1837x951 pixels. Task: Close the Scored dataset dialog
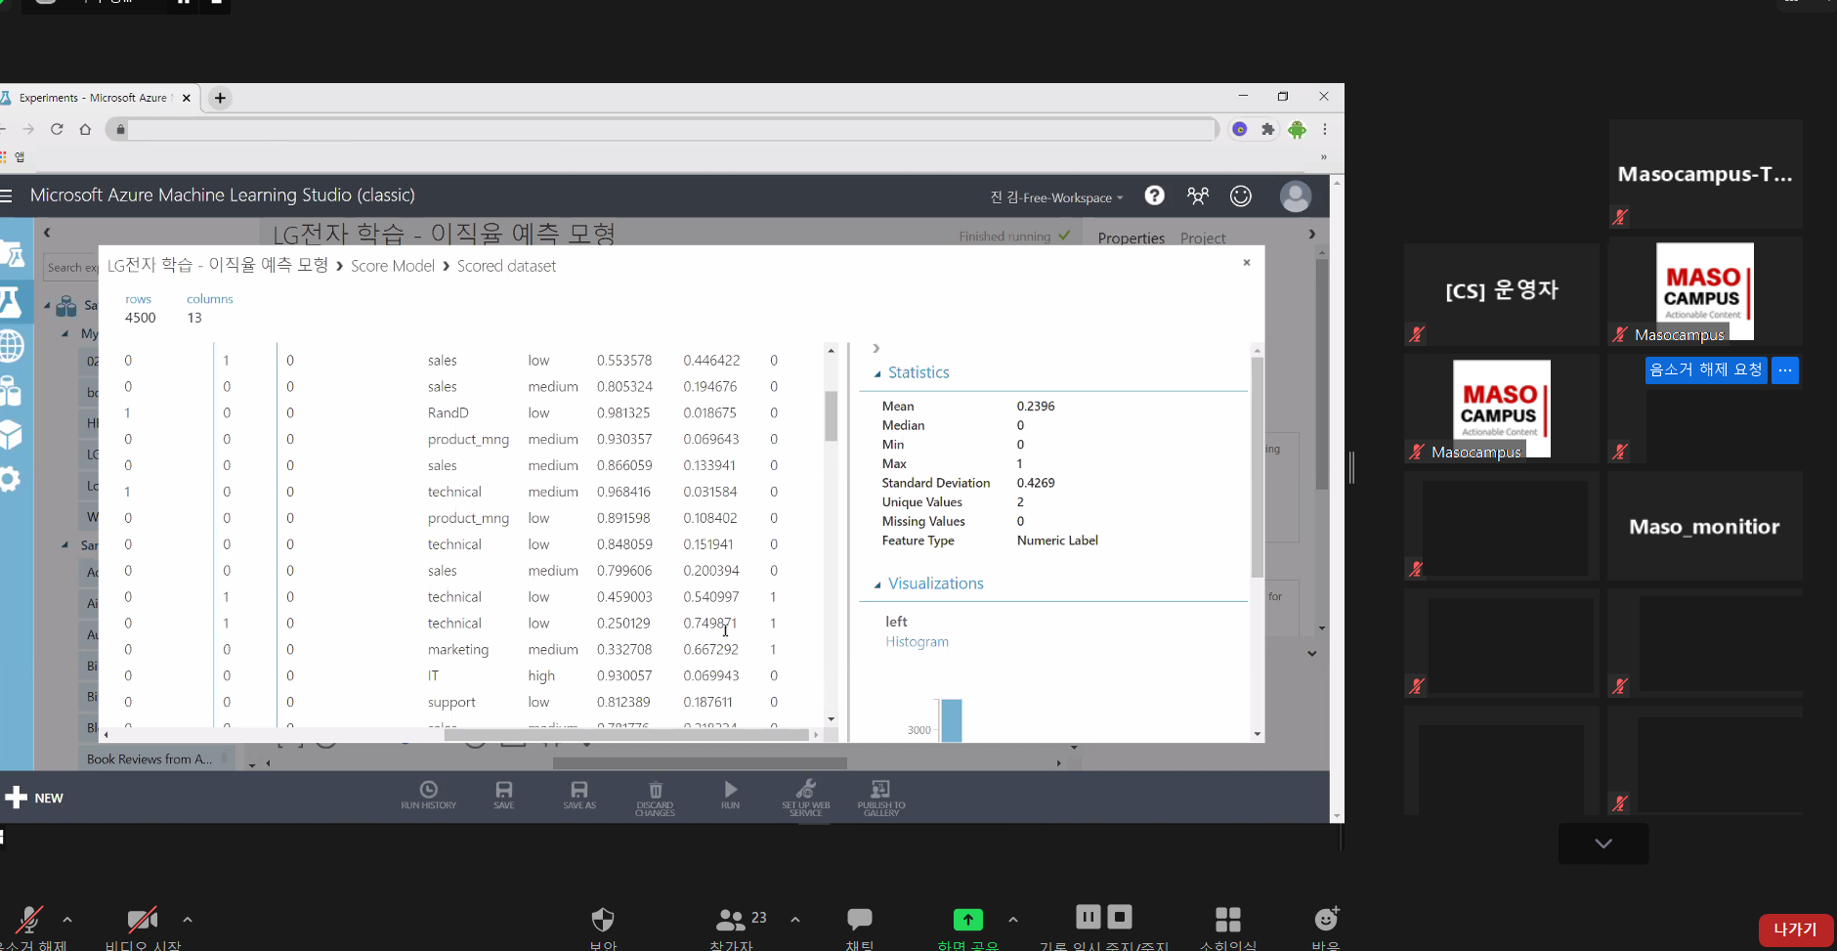pos(1246,262)
